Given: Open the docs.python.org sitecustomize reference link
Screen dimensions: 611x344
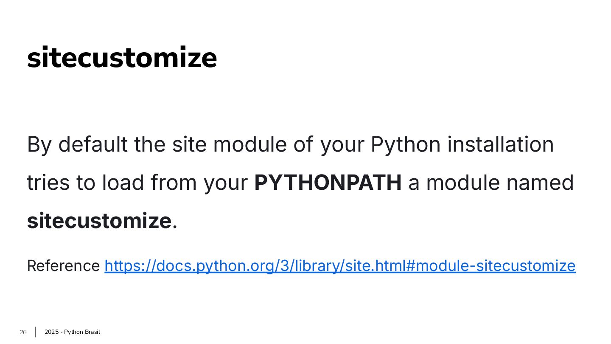Looking at the screenshot, I should 339,266.
